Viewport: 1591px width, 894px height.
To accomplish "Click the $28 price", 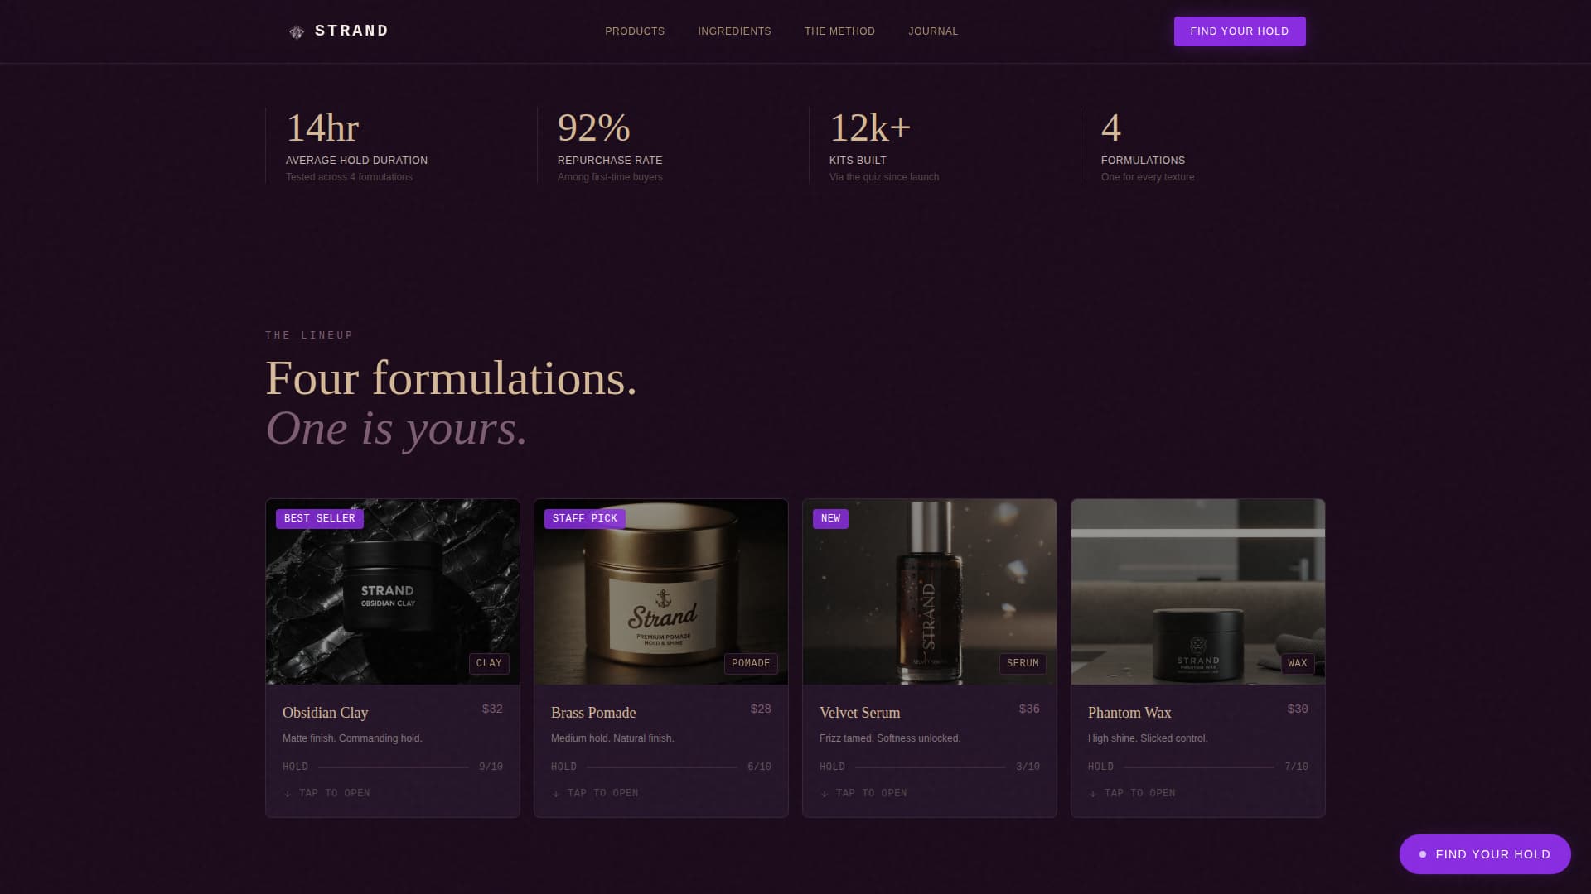I will point(761,709).
